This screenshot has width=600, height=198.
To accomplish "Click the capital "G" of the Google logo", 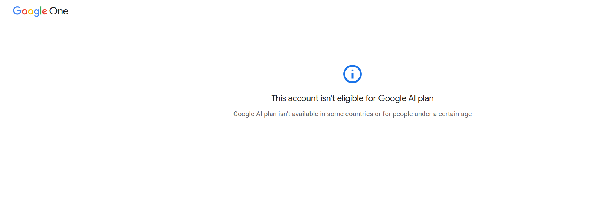I will pyautogui.click(x=17, y=11).
